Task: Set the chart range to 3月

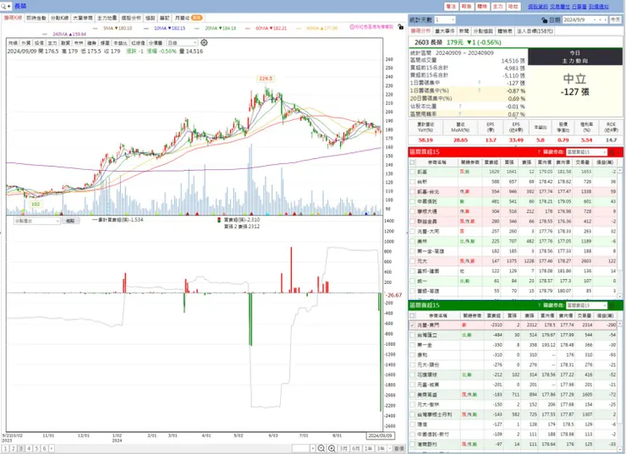Action: point(343,448)
